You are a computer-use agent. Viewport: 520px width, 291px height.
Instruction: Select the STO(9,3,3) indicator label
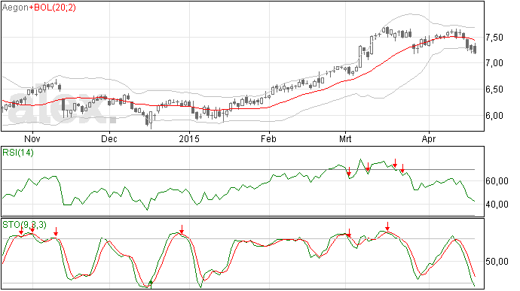(24, 225)
